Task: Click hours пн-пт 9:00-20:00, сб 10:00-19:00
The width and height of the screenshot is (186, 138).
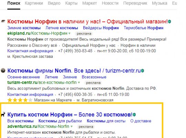Action: pyautogui.click(x=126, y=51)
